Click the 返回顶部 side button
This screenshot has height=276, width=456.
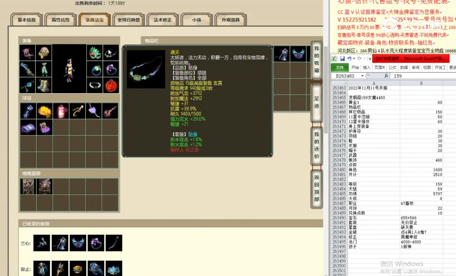pos(316,188)
